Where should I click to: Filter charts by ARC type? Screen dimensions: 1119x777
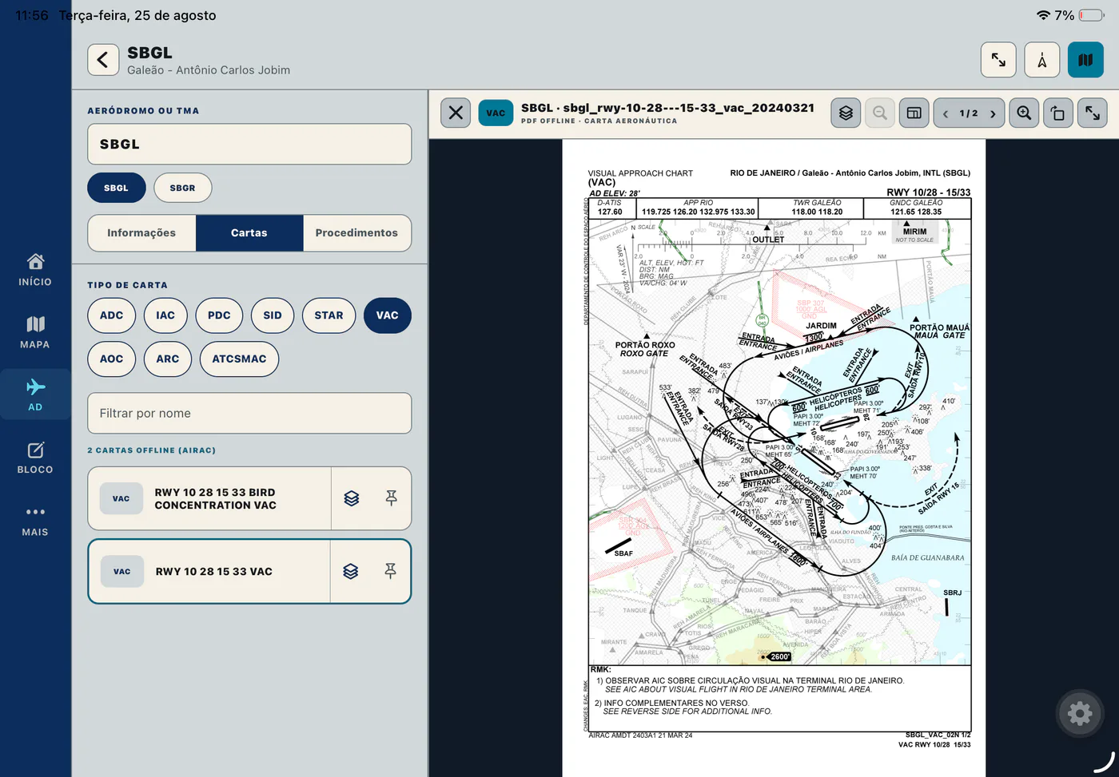(x=168, y=359)
